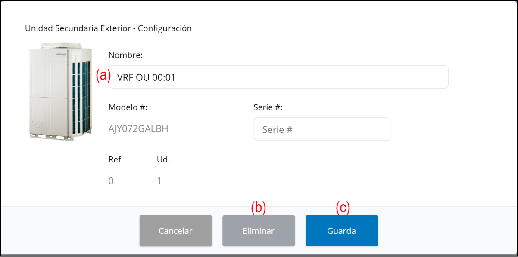Click the Serie #: label above the field
The image size is (518, 257).
(268, 107)
